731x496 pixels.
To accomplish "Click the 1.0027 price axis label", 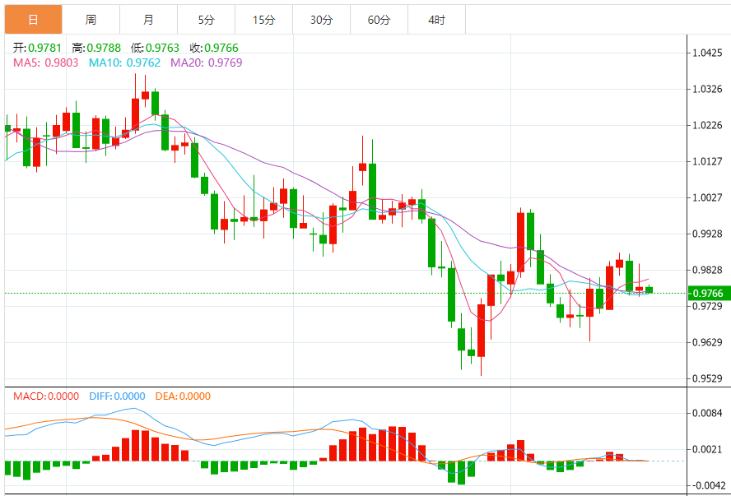I will (x=707, y=197).
